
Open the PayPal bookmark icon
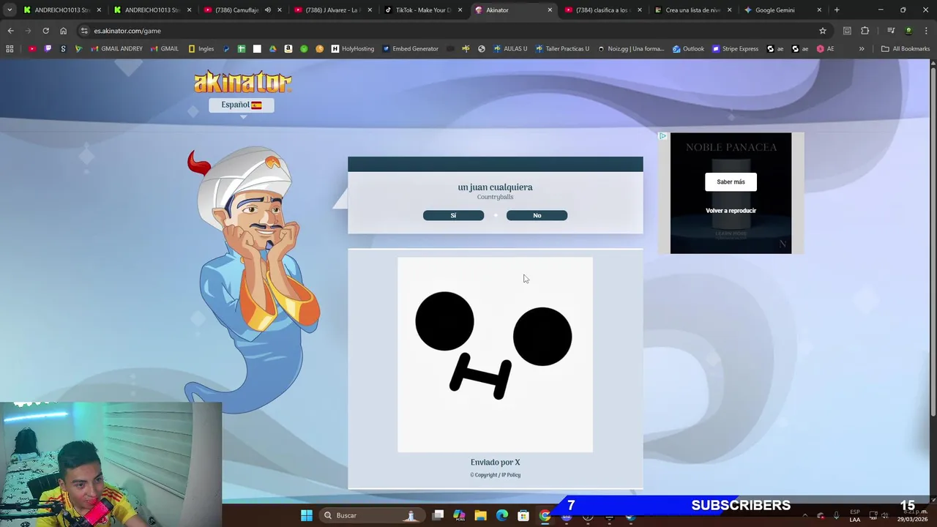click(x=226, y=49)
